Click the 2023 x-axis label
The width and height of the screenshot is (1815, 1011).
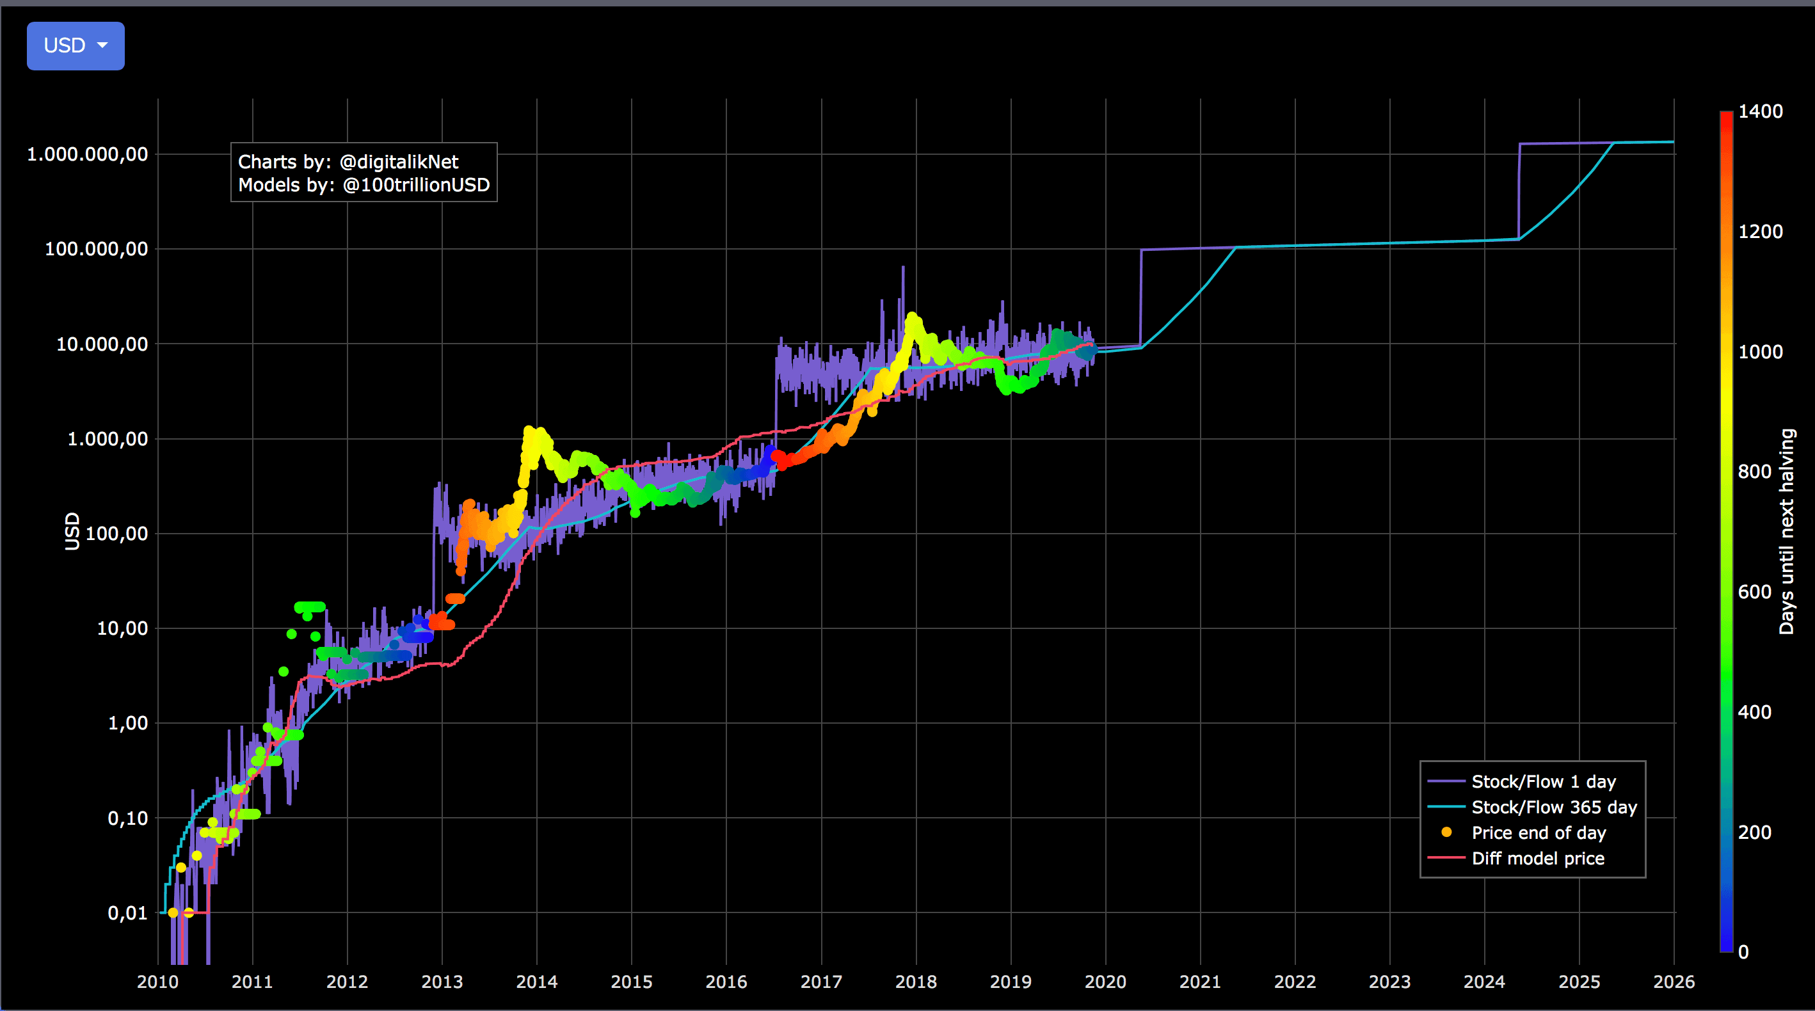(1390, 982)
